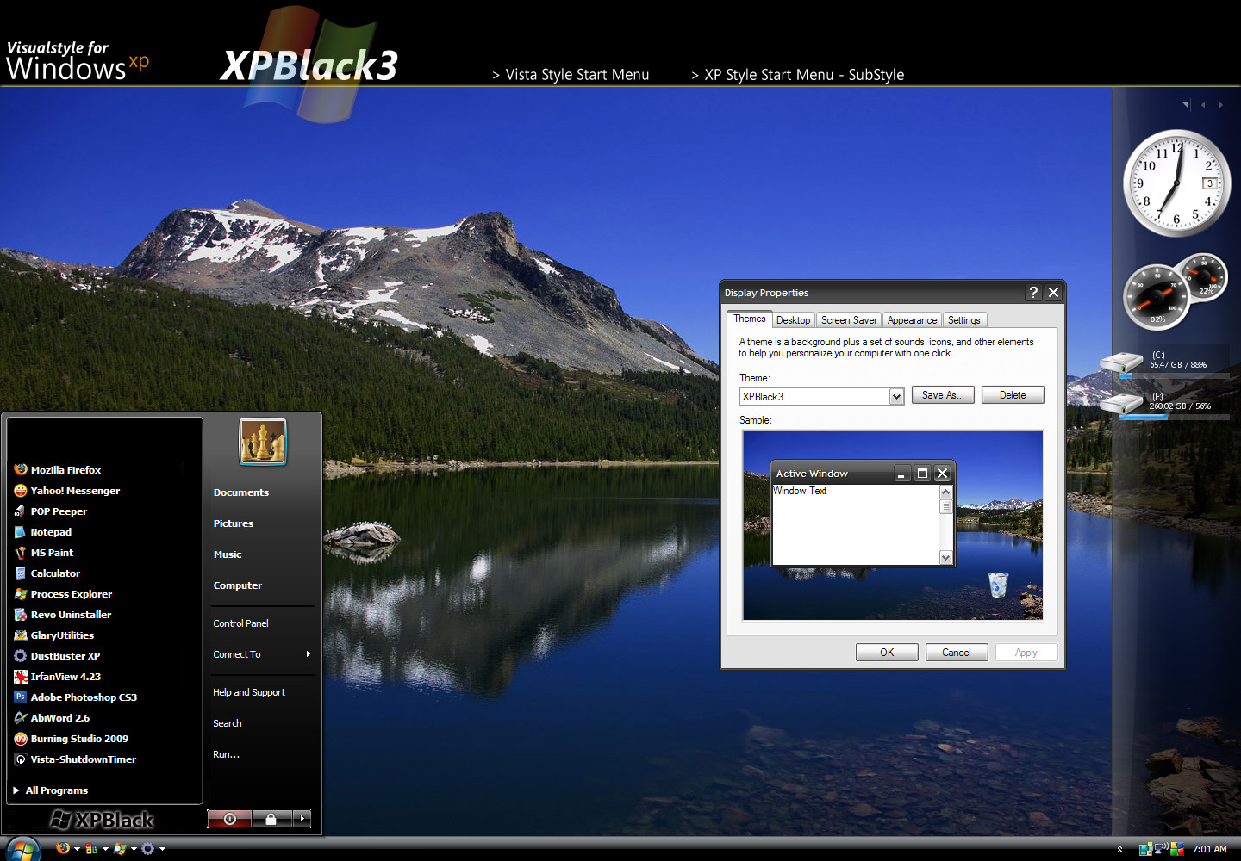The width and height of the screenshot is (1241, 861).
Task: Click the chess user picture in the start menu
Action: point(263,442)
